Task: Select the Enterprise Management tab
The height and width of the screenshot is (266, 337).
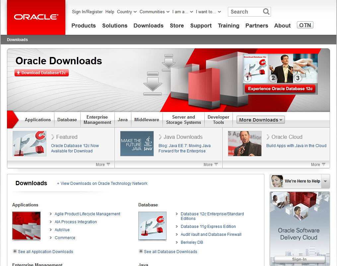Action: (x=98, y=120)
